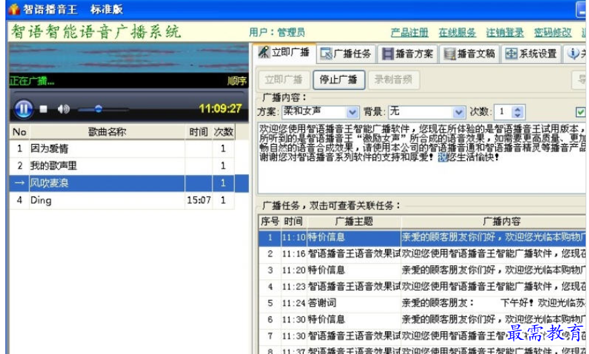The image size is (589, 354).
Task: Toggle the green checkbox beside 次数
Action: [x=581, y=112]
